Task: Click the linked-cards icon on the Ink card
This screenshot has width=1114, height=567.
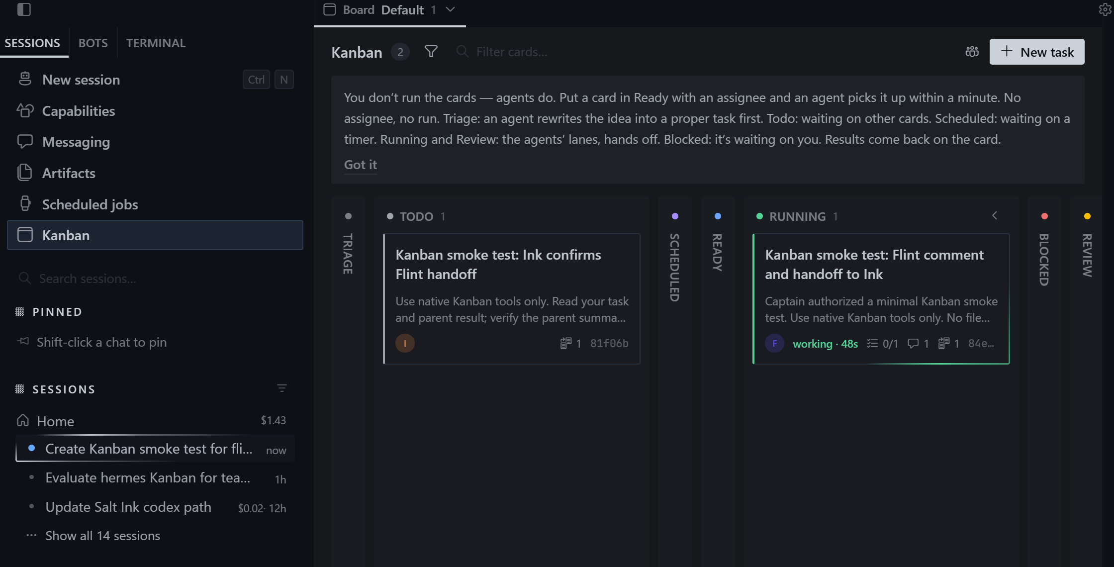Action: click(565, 344)
